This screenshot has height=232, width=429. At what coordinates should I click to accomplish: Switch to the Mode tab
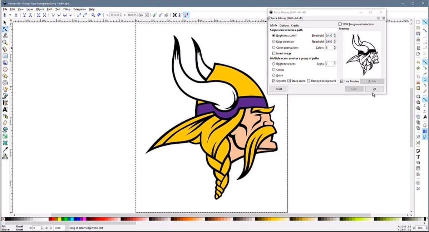[x=274, y=25]
